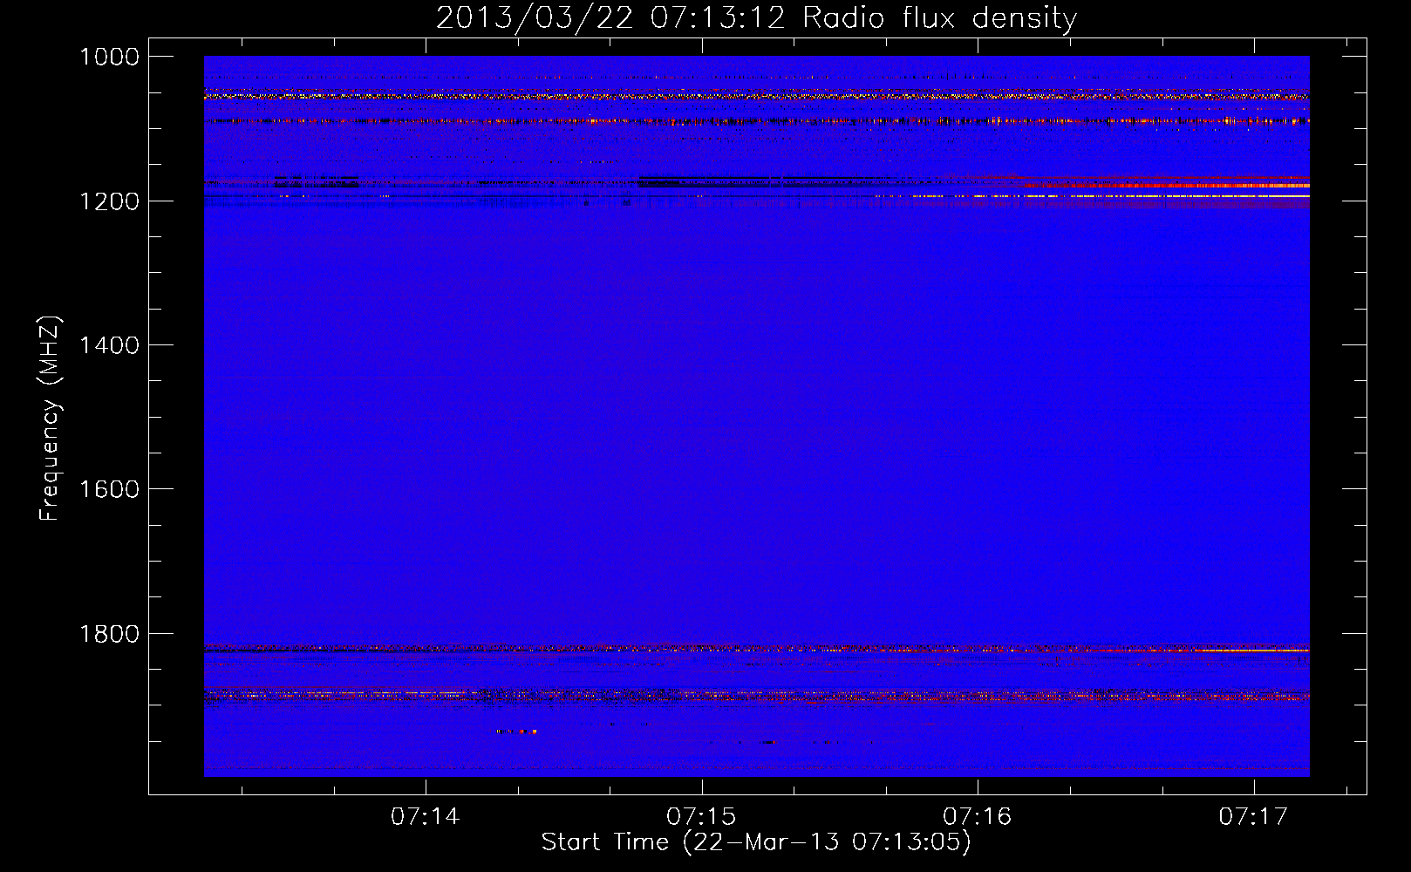1411x872 pixels.
Task: Click the "Frequency (MHZ)" axis label
Action: 50,419
